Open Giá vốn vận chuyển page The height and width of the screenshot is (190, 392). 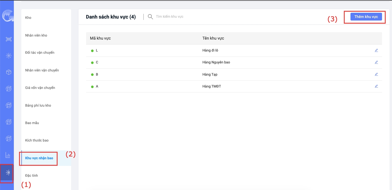pos(40,88)
